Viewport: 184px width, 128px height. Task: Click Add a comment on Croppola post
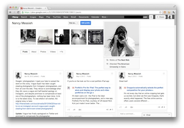[131, 114]
